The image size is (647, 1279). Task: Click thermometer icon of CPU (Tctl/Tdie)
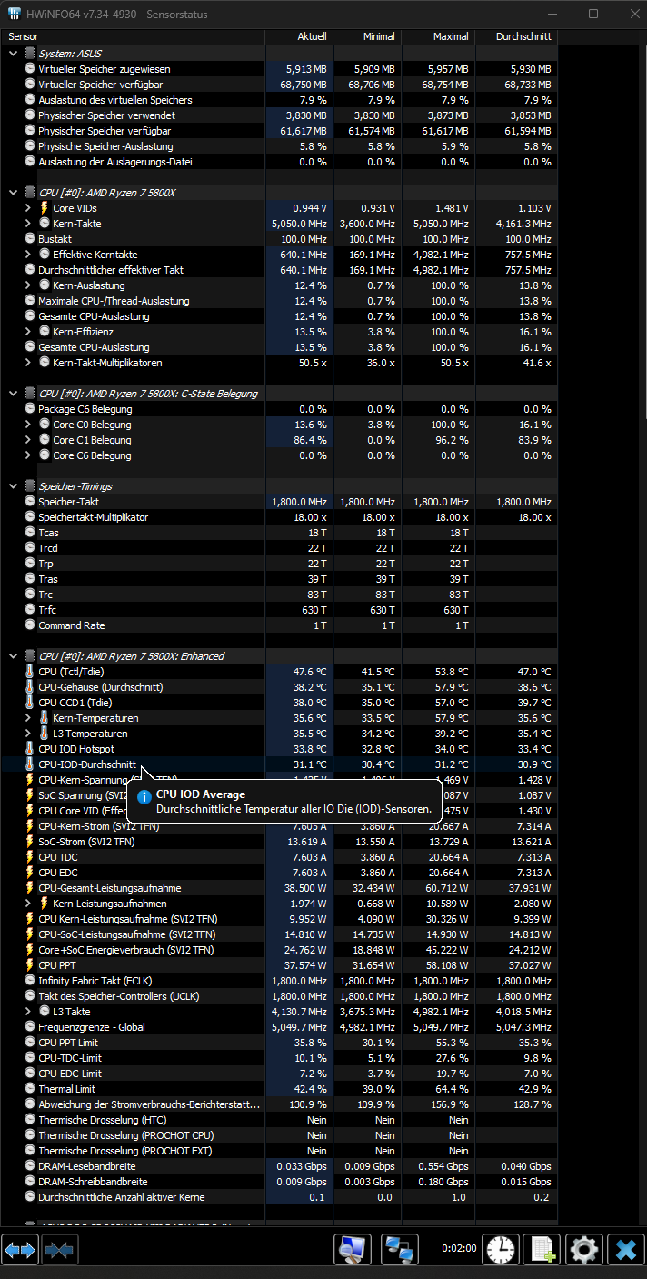point(30,672)
